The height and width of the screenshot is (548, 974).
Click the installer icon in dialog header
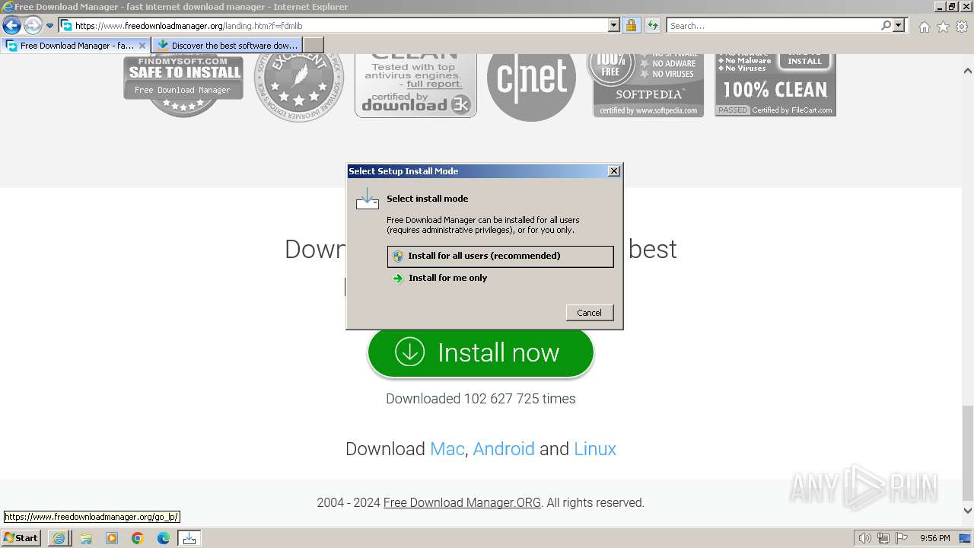point(368,199)
